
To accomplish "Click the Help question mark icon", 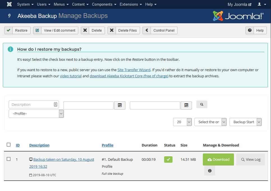I will (x=250, y=30).
